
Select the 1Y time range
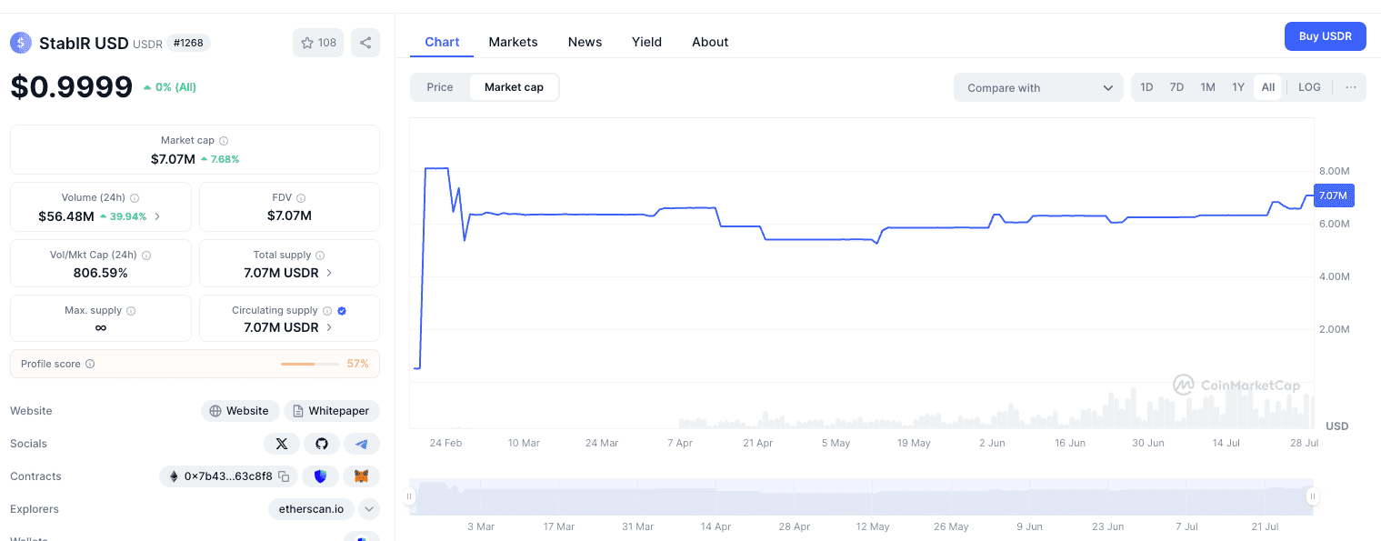tap(1238, 87)
